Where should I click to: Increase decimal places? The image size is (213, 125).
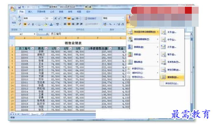pos(119,24)
